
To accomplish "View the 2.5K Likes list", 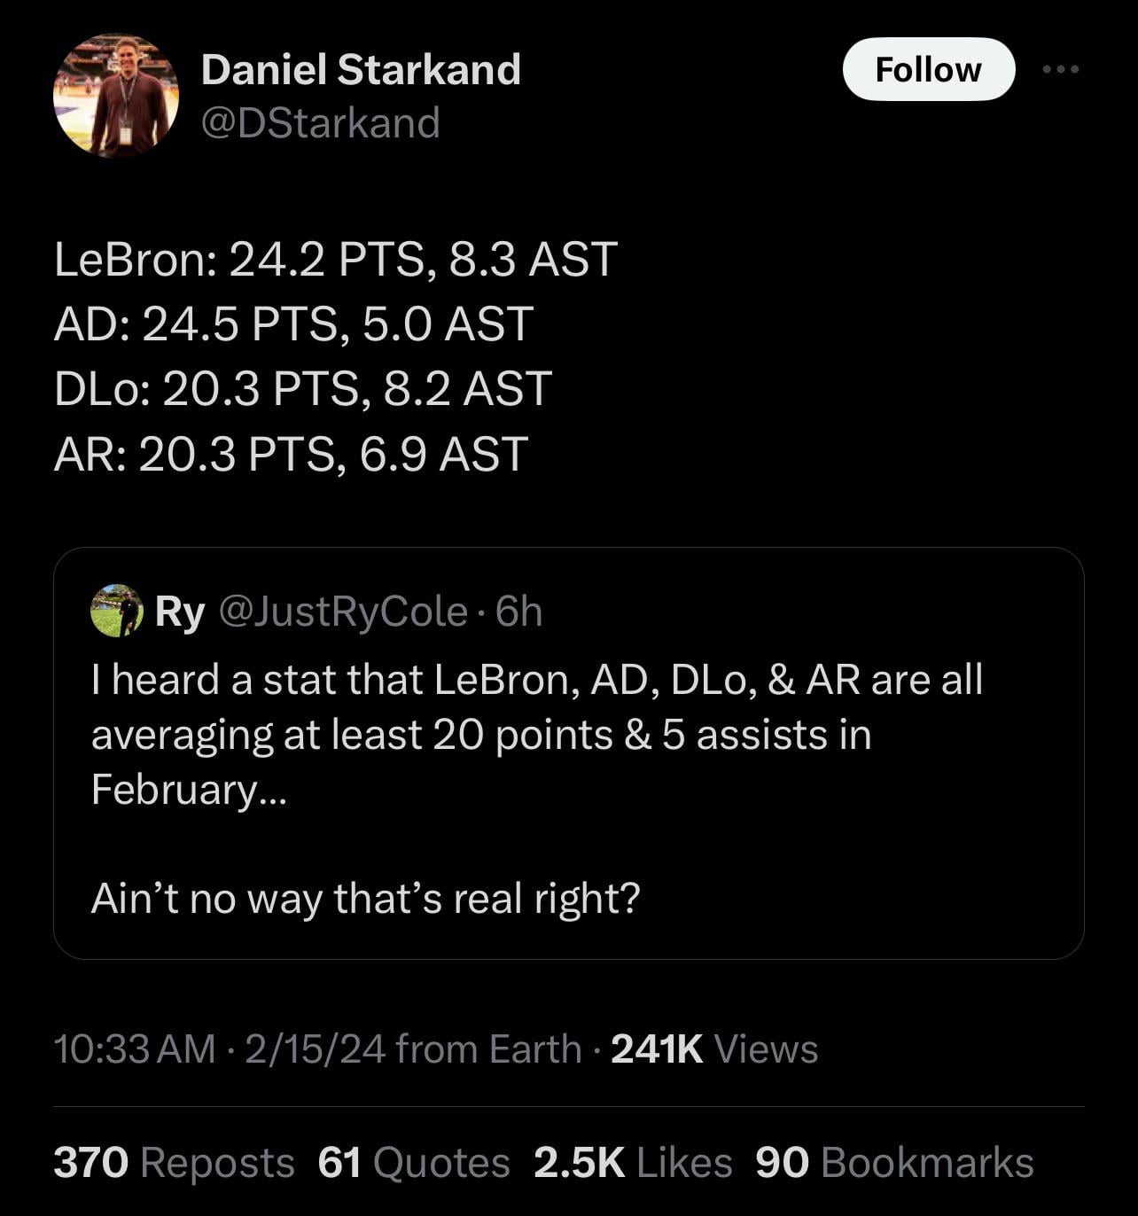I will (x=633, y=1163).
